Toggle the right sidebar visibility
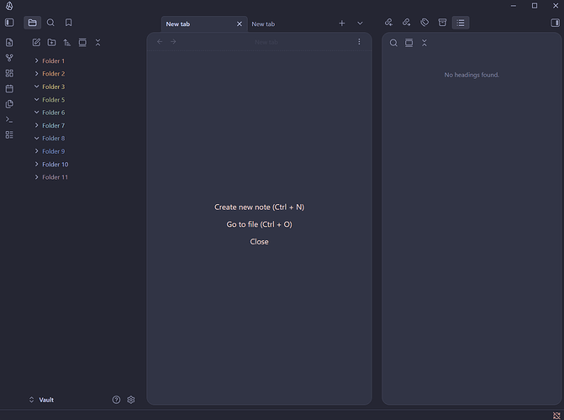564x420 pixels. [555, 23]
